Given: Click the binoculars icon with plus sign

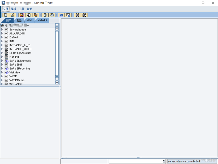Looking at the screenshot, I should click(84, 15).
